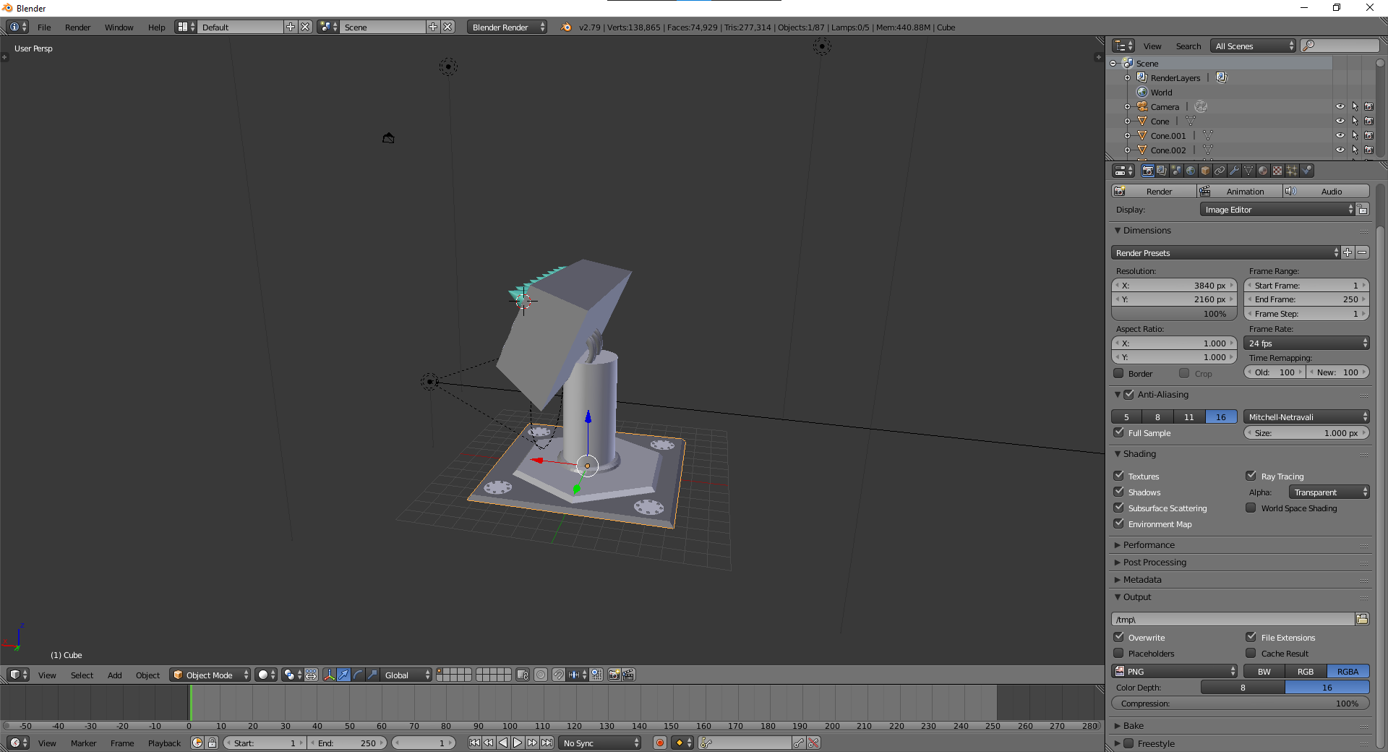This screenshot has height=752, width=1388.
Task: Click the translate manipulator arrow icon
Action: click(344, 675)
